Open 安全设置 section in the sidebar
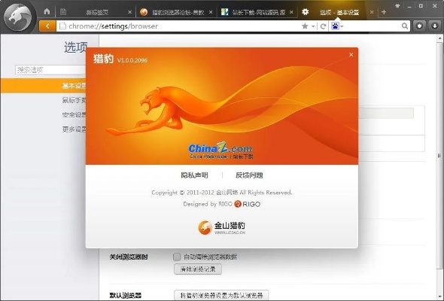444x301 pixels. (x=74, y=114)
